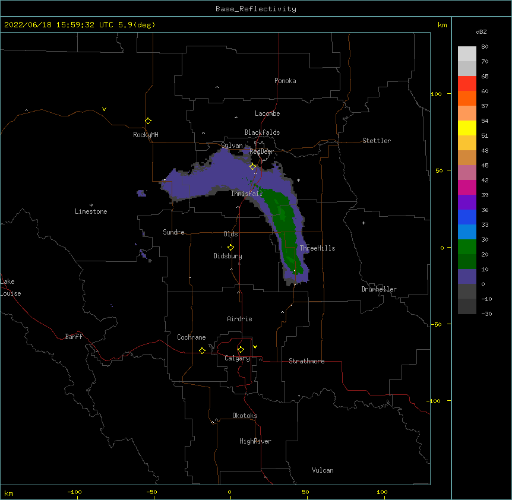The image size is (512, 500).
Task: Click the Airdrie town label
Action: (239, 319)
